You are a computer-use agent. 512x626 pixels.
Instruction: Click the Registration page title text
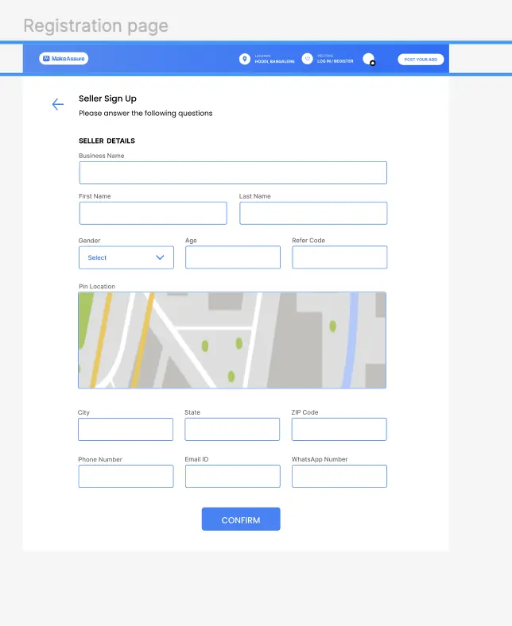tap(96, 26)
